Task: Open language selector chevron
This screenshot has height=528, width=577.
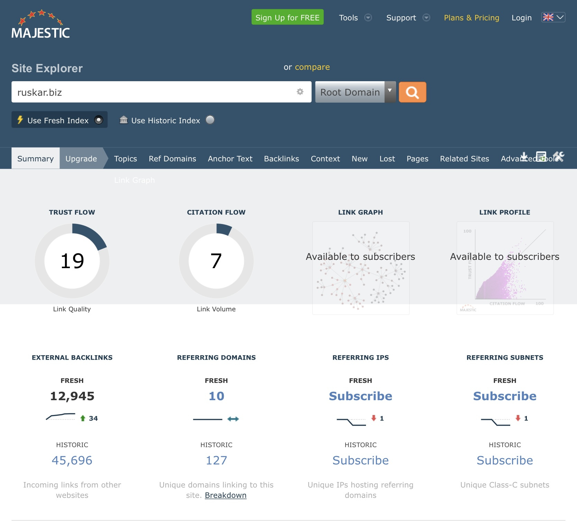Action: pos(560,17)
